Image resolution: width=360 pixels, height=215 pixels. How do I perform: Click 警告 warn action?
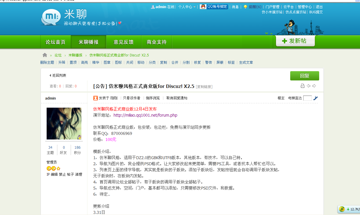pos(209,63)
